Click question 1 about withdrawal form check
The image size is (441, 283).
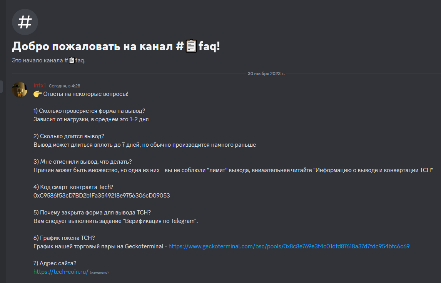point(89,111)
